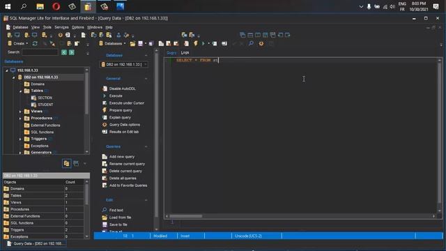Open Opera browser from the taskbar
The width and height of the screenshot is (446, 251).
(56, 6)
